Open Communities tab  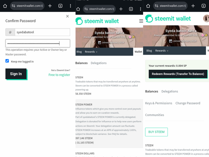click(154, 115)
